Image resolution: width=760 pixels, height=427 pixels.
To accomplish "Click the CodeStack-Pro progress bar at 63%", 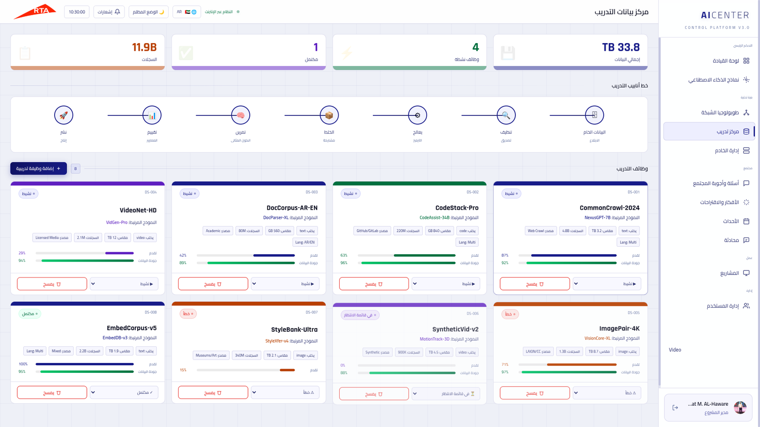I will coord(407,255).
